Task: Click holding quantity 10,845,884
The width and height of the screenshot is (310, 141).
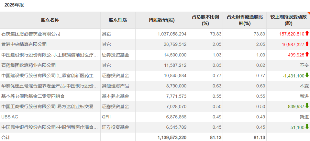Action: (175, 76)
